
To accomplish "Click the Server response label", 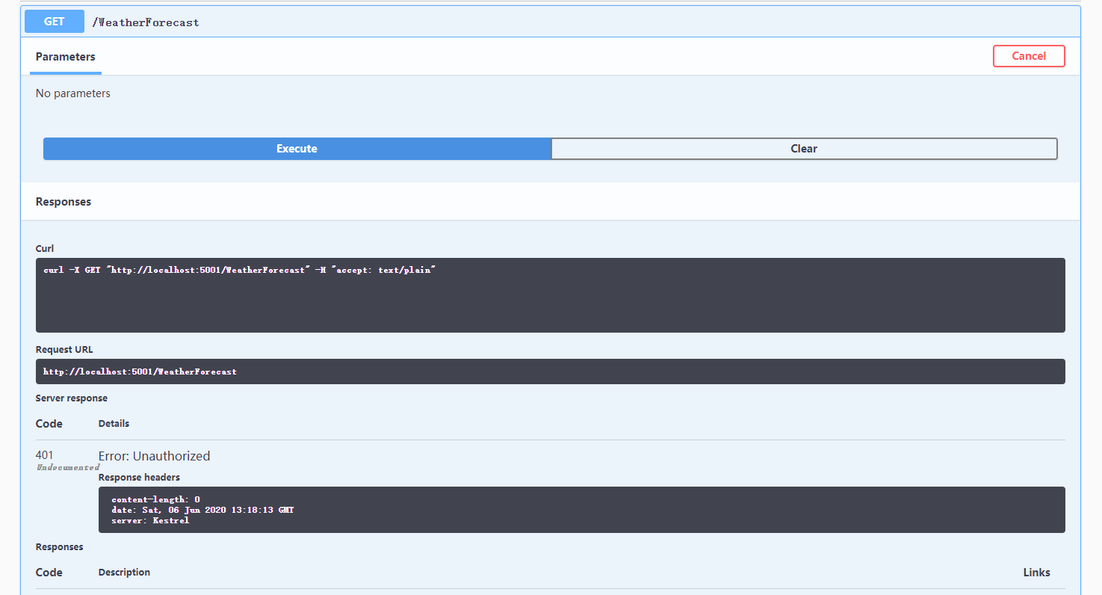I will pos(72,398).
